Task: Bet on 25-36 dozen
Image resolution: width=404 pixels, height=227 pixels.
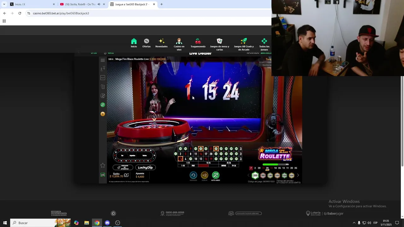Action: coord(229,163)
